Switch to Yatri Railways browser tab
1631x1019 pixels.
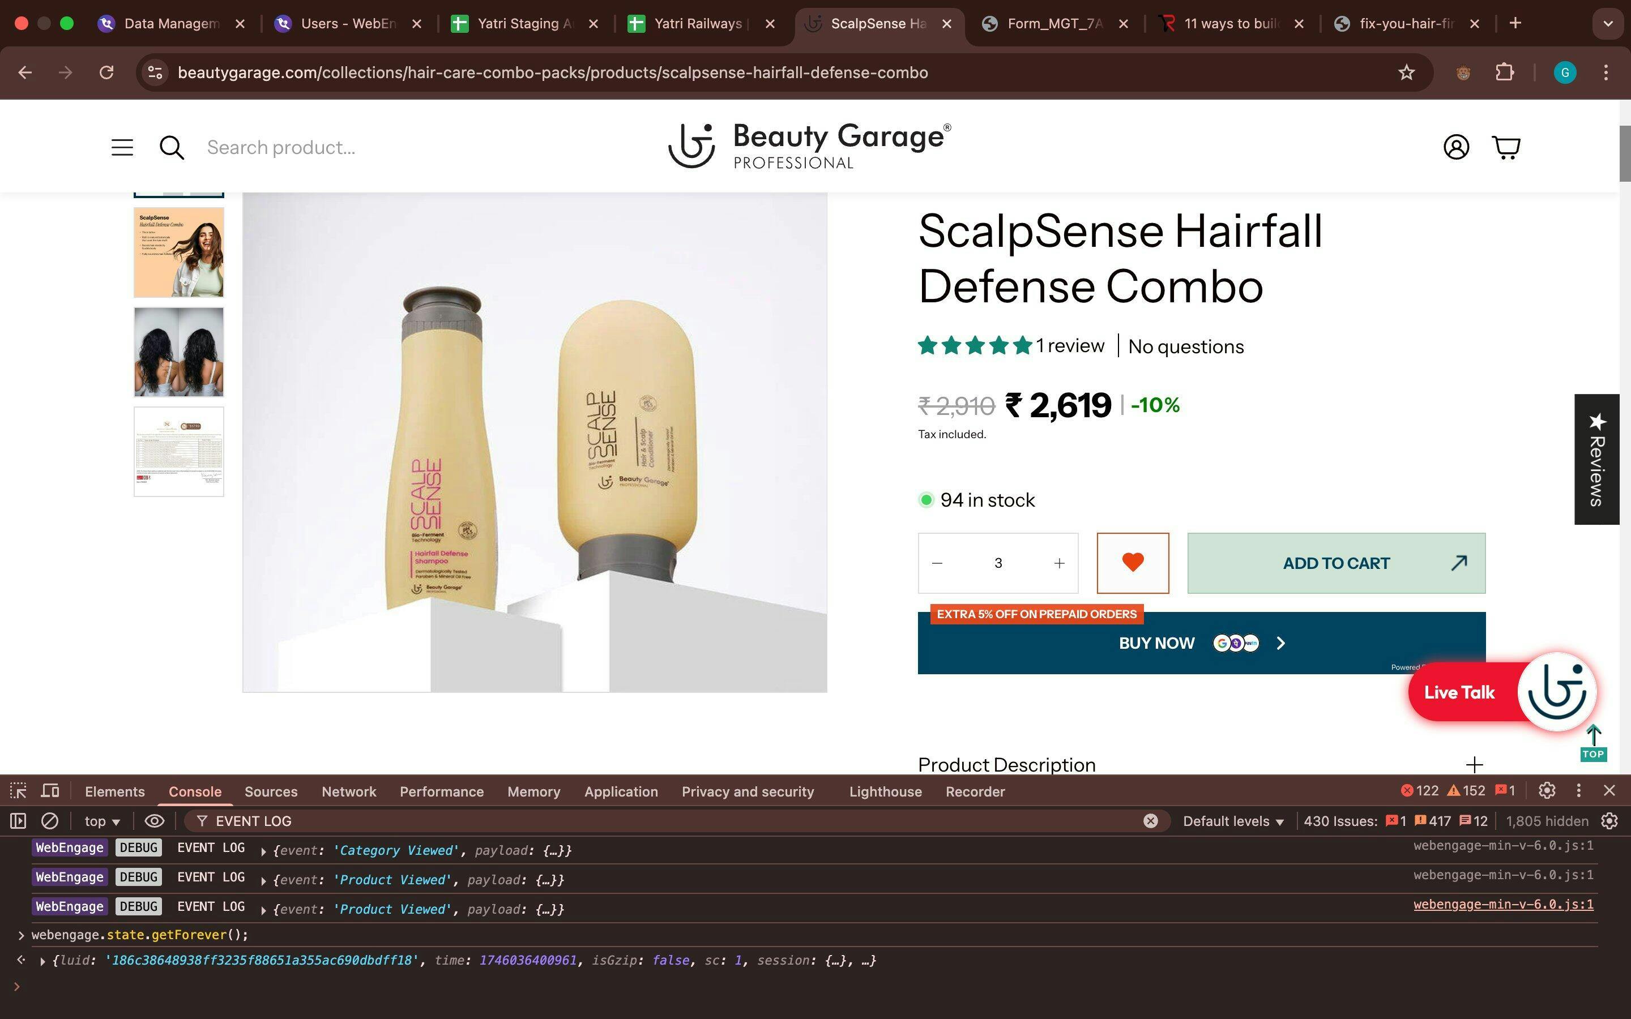[698, 24]
